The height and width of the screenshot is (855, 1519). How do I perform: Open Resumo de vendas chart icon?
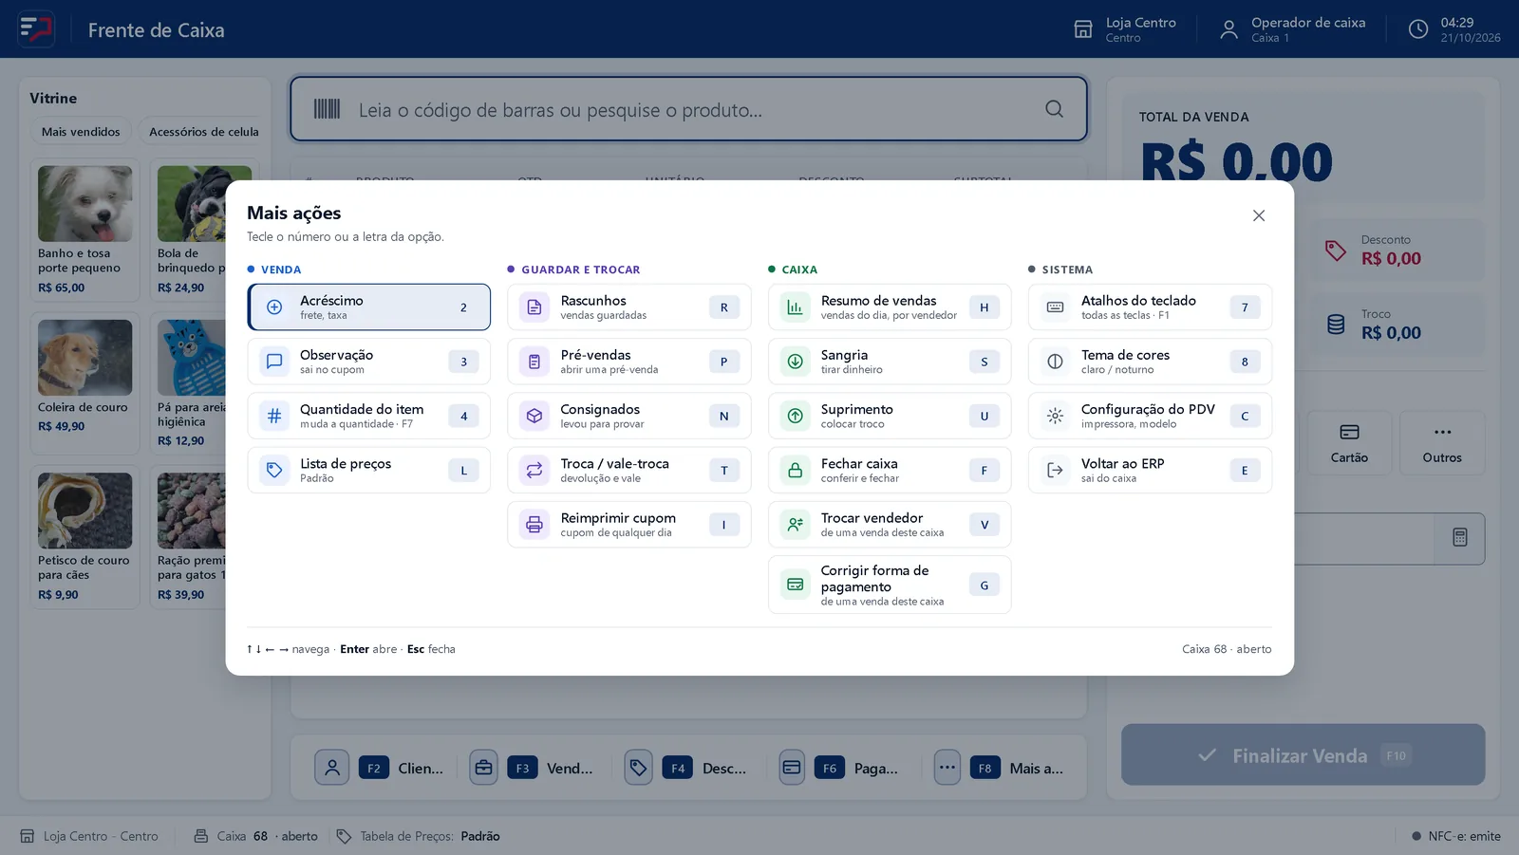[x=795, y=307]
